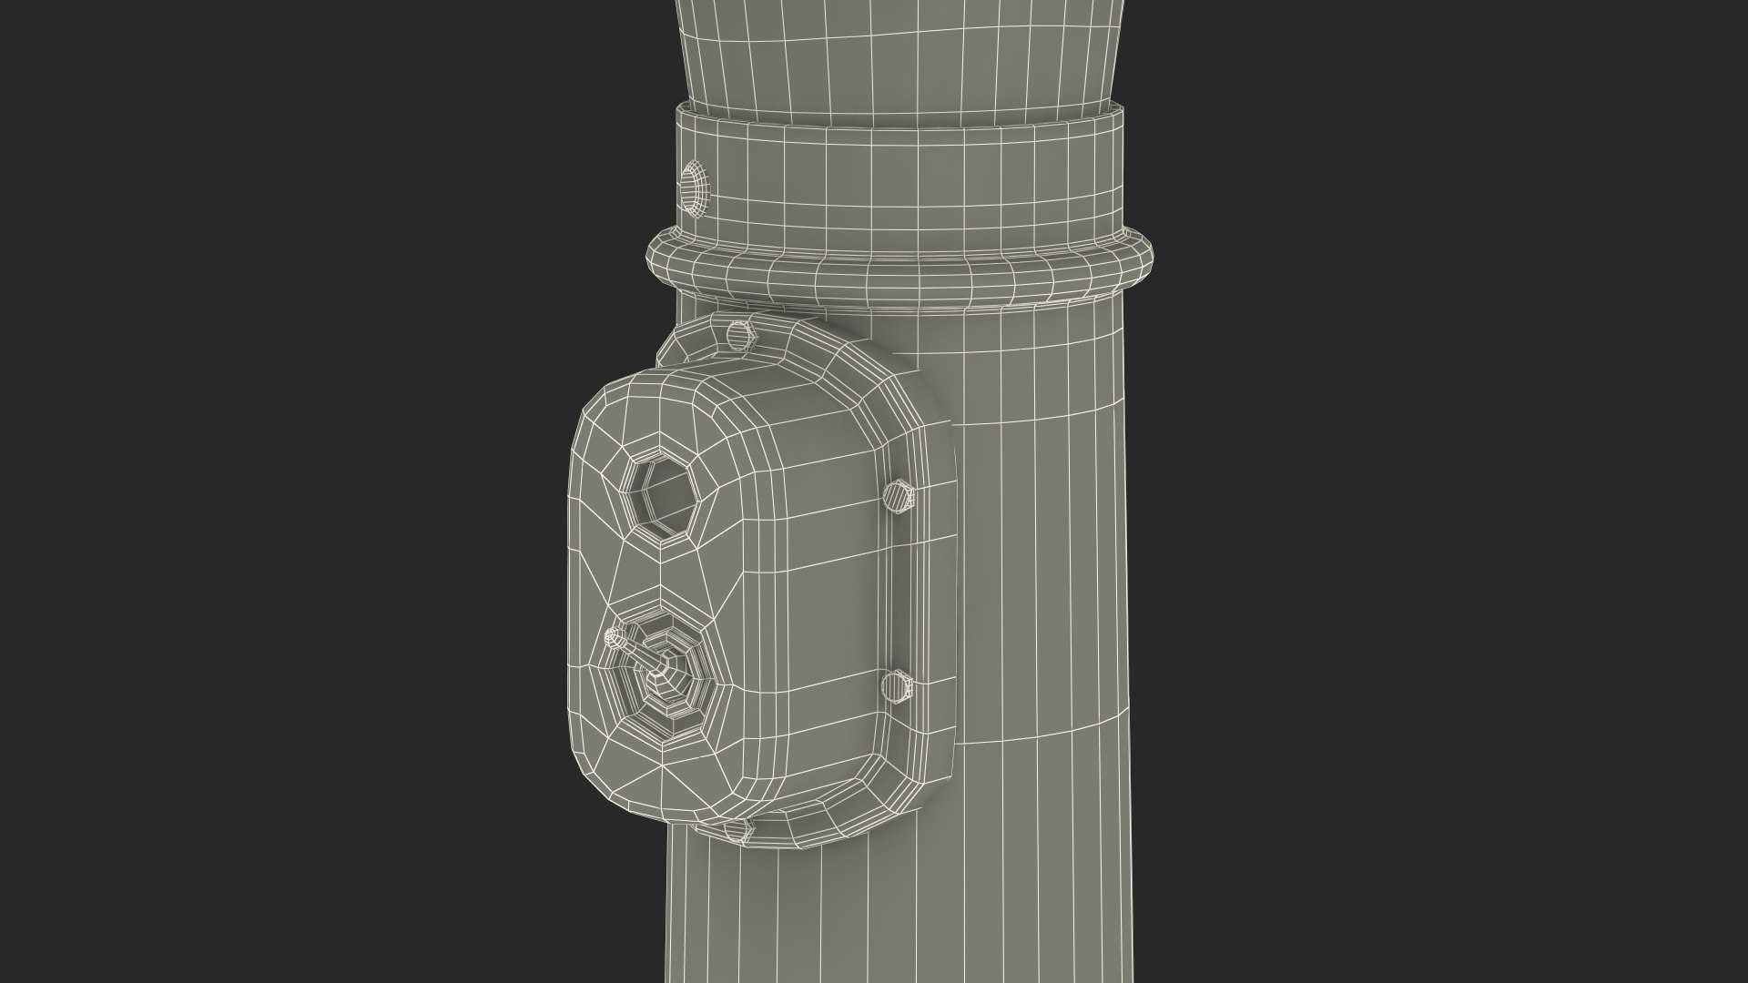Click the empty dark background right of the pole
Image resolution: width=1748 pixels, height=983 pixels.
[1457, 491]
